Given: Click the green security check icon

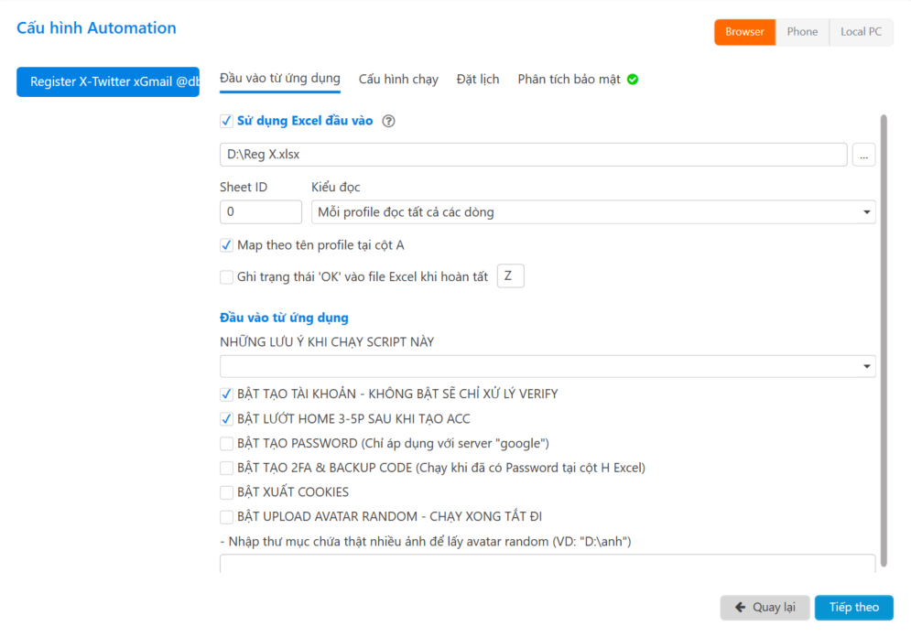Looking at the screenshot, I should click(633, 80).
